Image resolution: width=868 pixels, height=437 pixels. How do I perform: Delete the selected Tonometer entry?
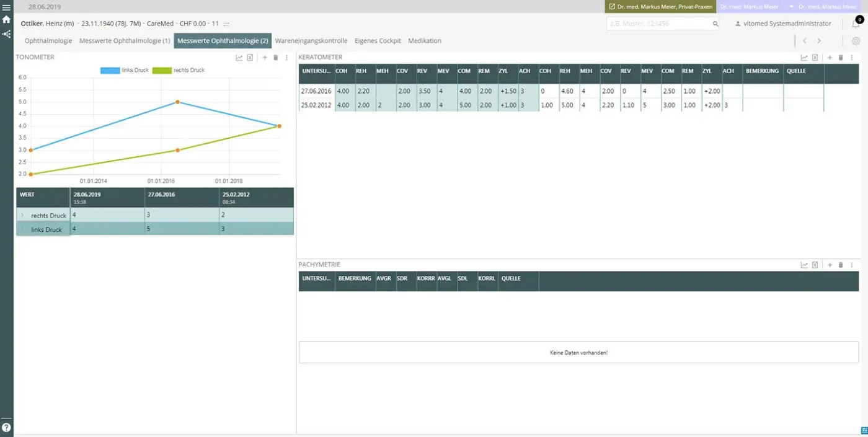tap(276, 57)
